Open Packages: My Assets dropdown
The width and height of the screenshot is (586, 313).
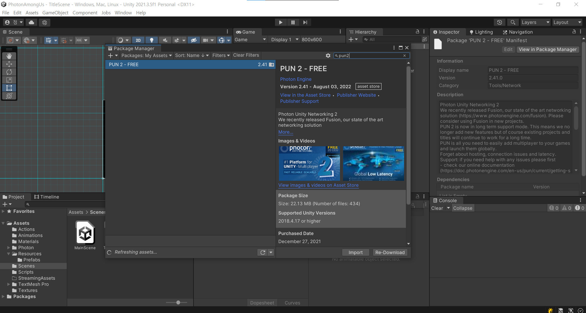(146, 55)
